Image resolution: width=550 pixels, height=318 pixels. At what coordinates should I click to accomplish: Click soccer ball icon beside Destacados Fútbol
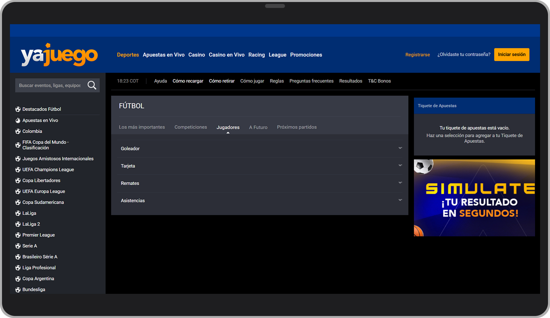(x=18, y=109)
